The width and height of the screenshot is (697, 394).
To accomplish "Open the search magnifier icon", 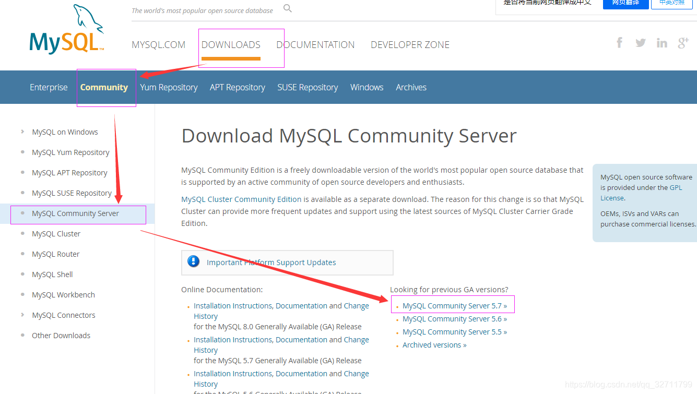I will tap(288, 8).
